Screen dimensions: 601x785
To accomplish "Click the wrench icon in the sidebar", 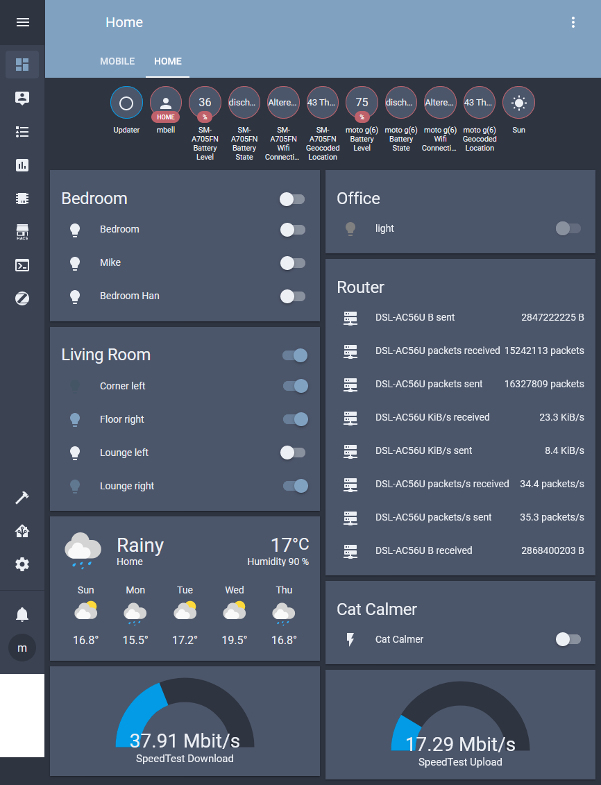I will click(x=22, y=498).
